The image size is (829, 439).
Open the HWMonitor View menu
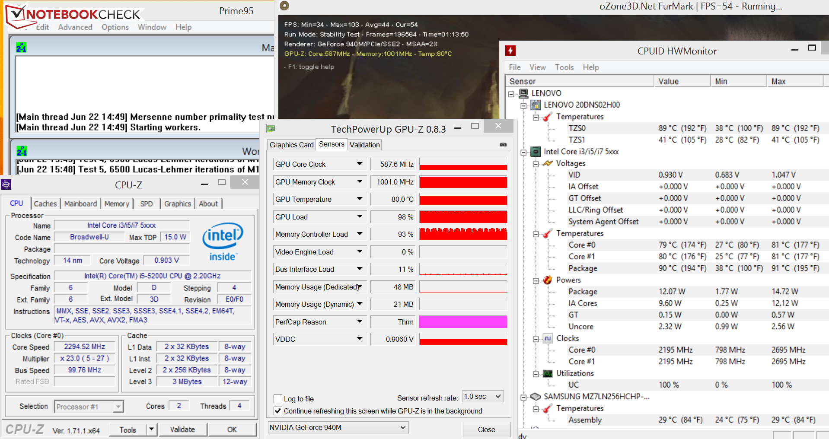point(538,67)
